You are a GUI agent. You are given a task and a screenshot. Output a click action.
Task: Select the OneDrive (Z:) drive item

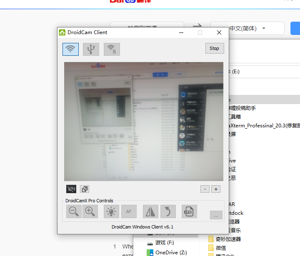point(170,252)
